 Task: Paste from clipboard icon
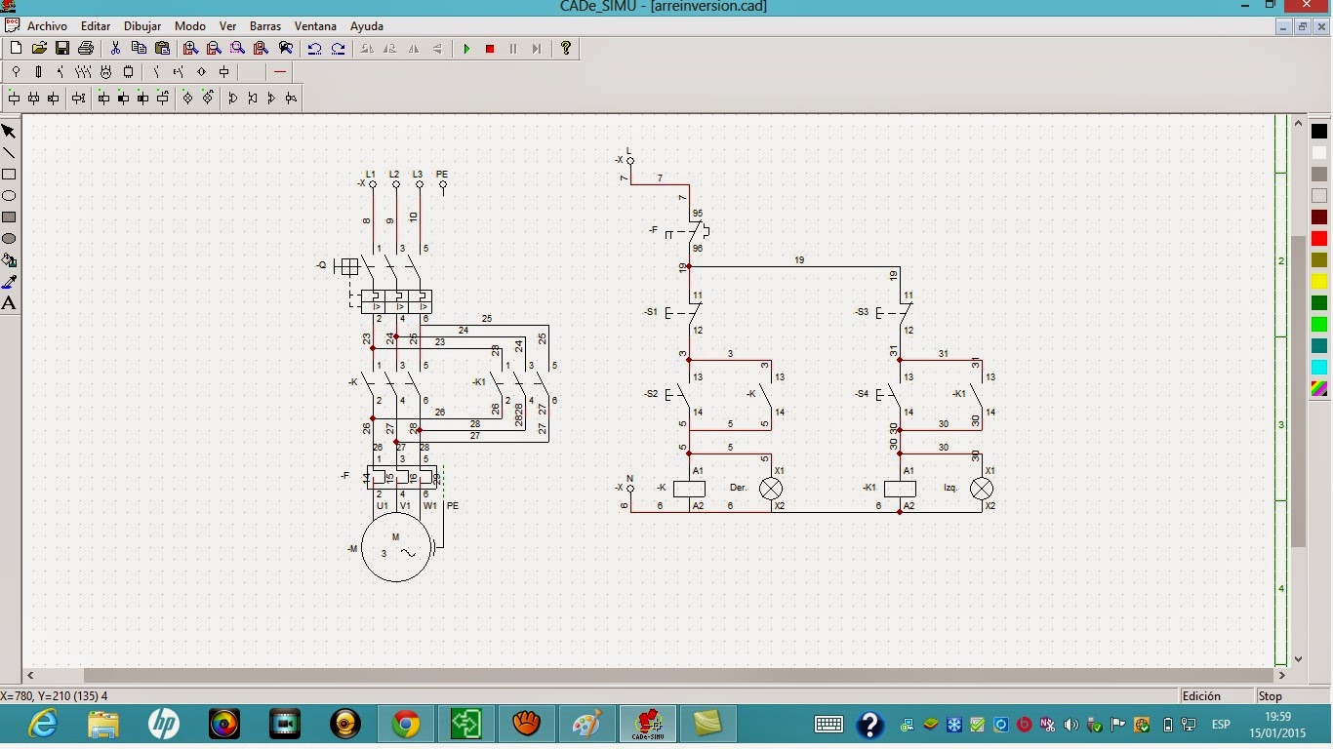click(x=162, y=48)
